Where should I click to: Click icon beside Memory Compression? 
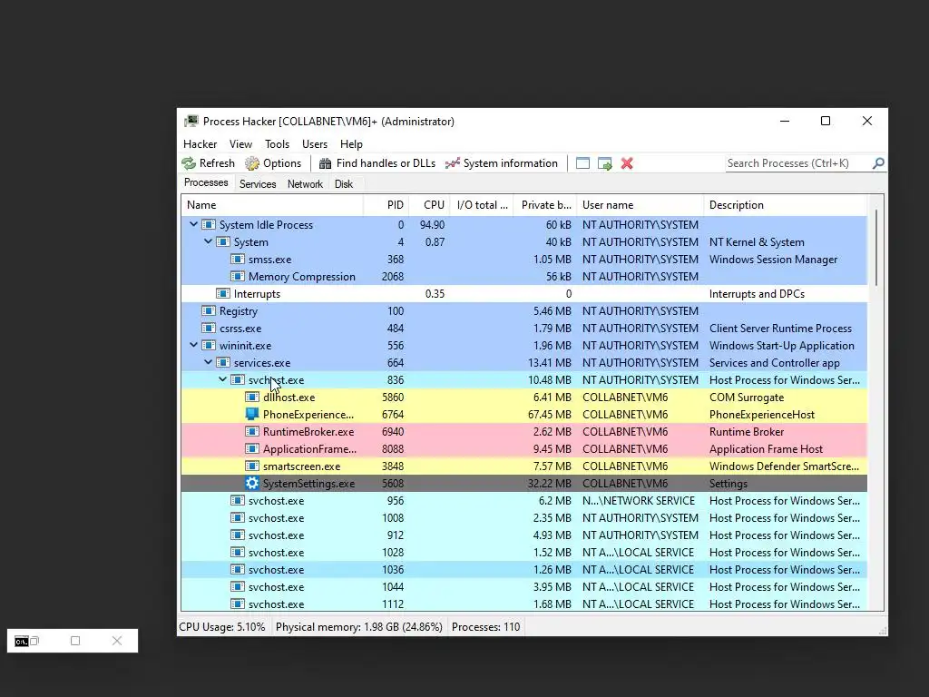point(238,276)
